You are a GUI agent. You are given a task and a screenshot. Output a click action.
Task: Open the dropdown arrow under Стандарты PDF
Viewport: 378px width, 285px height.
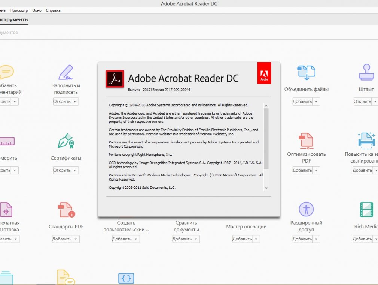tap(76, 239)
